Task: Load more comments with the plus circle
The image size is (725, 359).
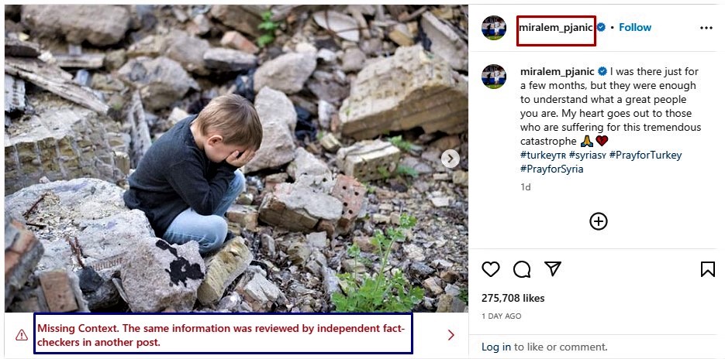Action: tap(599, 221)
